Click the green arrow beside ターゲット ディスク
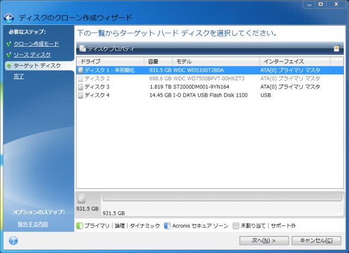Viewport: 349px width, 253px height. 9,66
